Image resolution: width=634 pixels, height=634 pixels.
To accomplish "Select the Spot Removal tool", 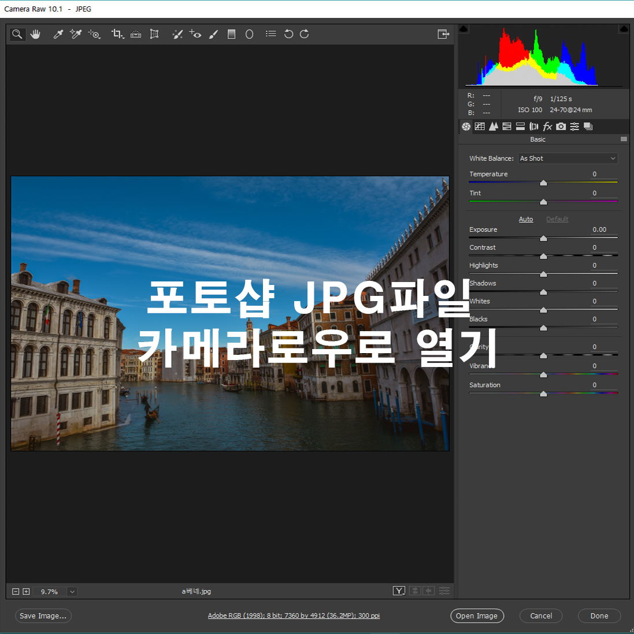I will tap(177, 34).
